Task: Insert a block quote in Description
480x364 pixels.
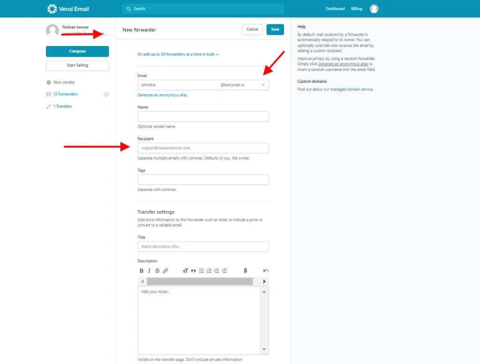Action: pos(193,271)
